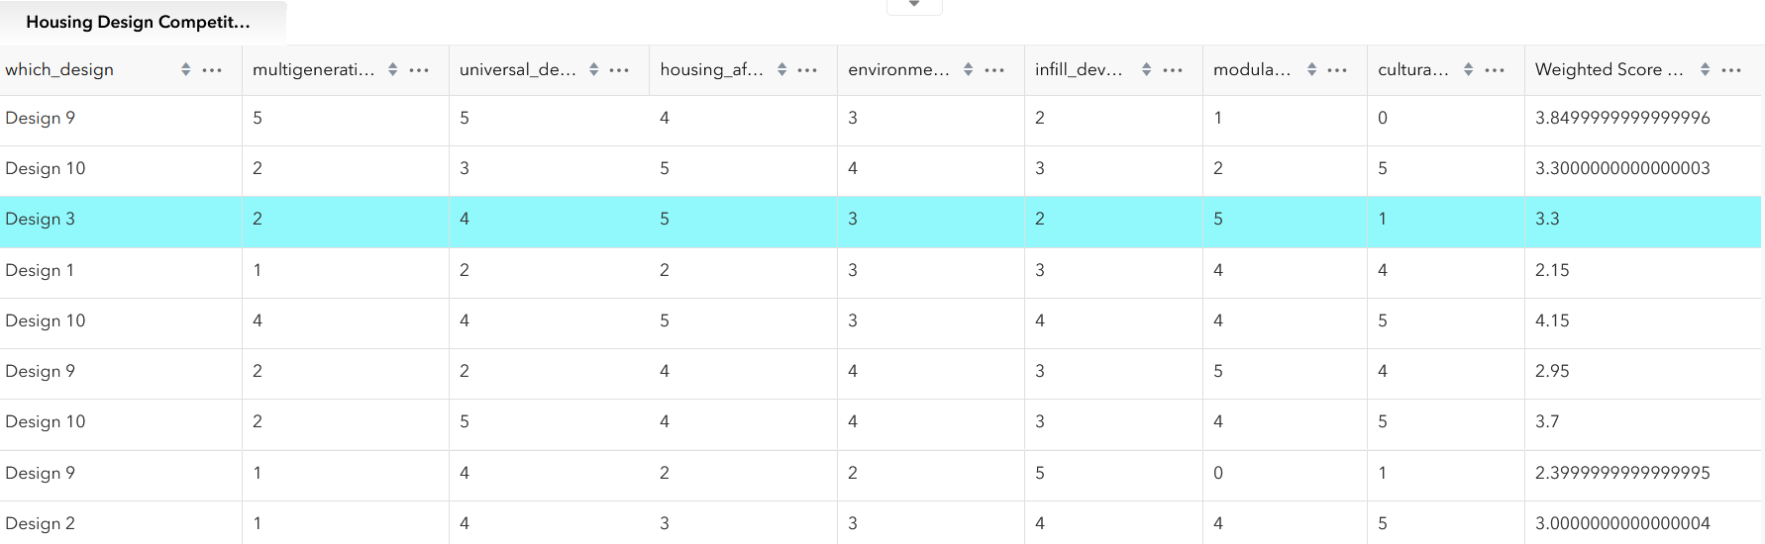Sort the which_design column
Viewport: 1765px width, 544px height.
coord(186,69)
